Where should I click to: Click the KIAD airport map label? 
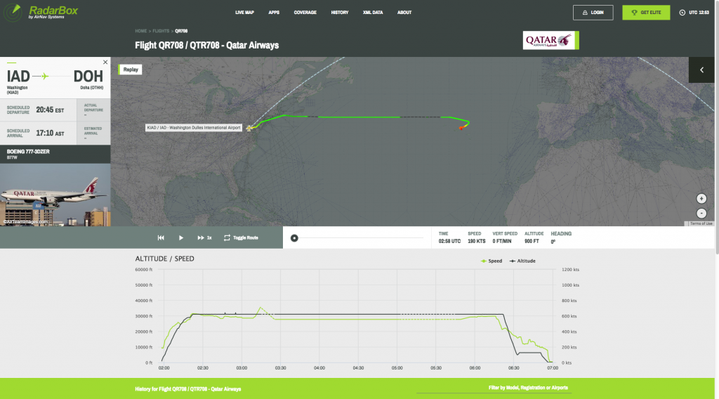tap(194, 127)
